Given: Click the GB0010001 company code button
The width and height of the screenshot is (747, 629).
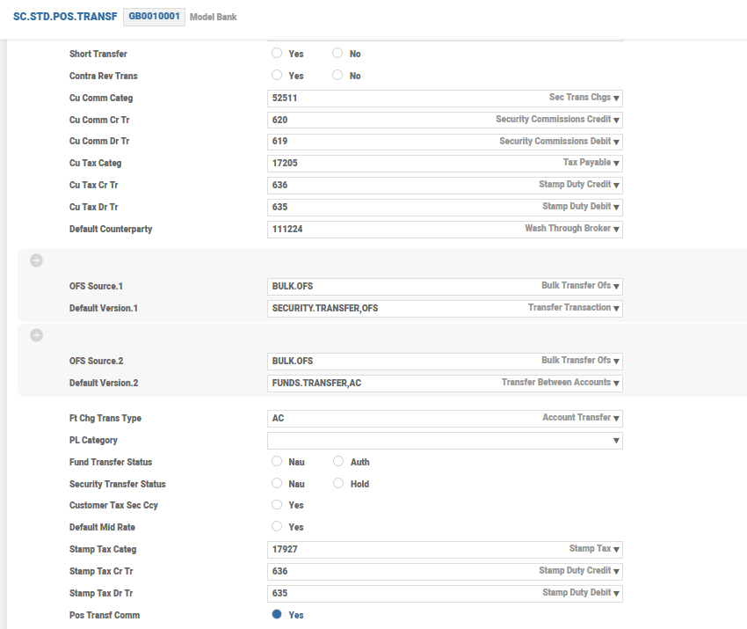Looking at the screenshot, I should pos(154,17).
